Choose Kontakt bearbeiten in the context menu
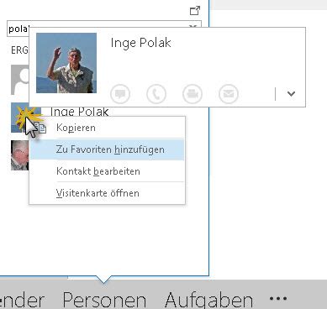The width and height of the screenshot is (327, 309). tap(107, 171)
